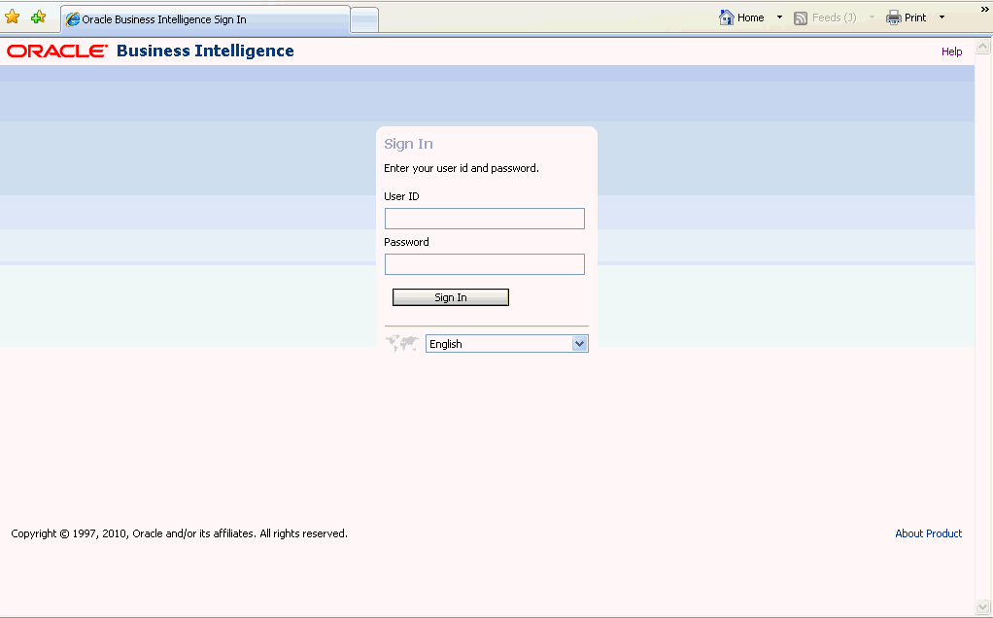
Task: Click the Sign In heading
Action: click(408, 145)
